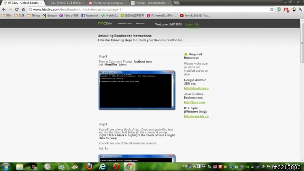This screenshot has height=171, width=304.
Task: Open the Jerry811019 YouTube bookmark
Action: click(195, 16)
